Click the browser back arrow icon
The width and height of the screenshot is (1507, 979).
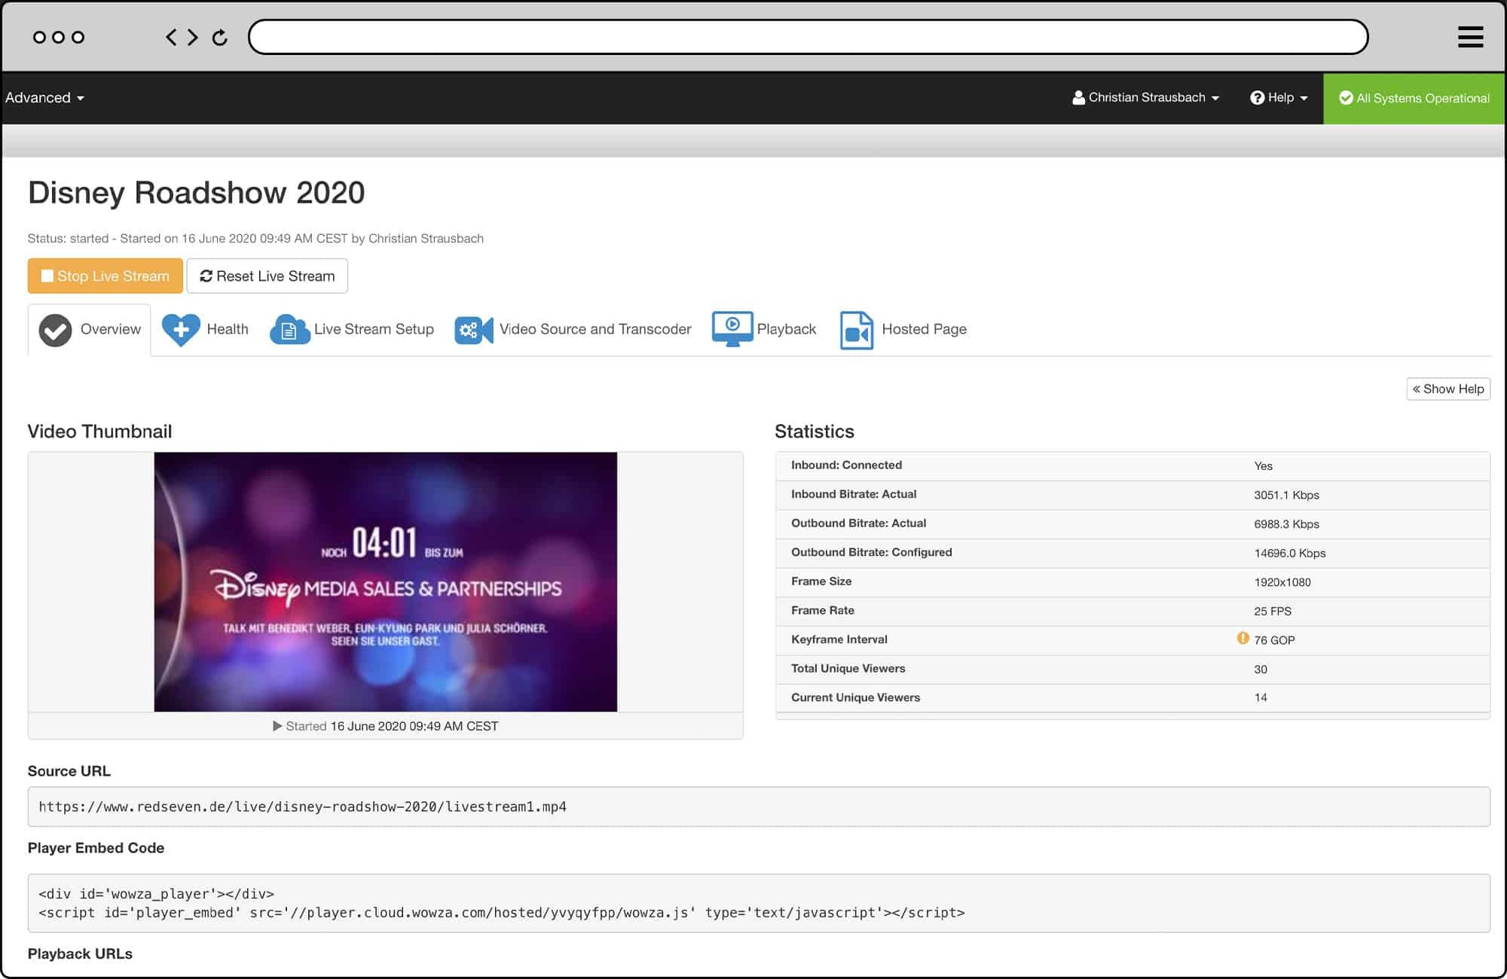click(x=171, y=37)
